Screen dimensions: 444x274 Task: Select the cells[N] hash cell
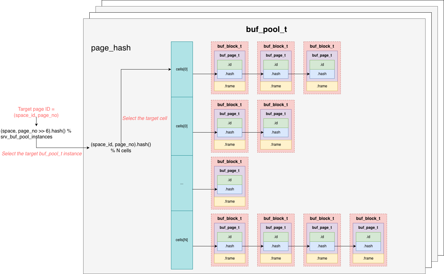point(182,240)
